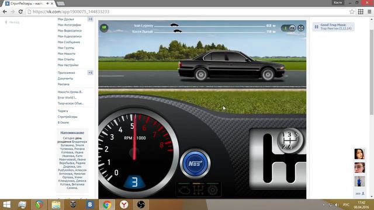
Task: Open a new browser tab
Action: click(x=61, y=3)
